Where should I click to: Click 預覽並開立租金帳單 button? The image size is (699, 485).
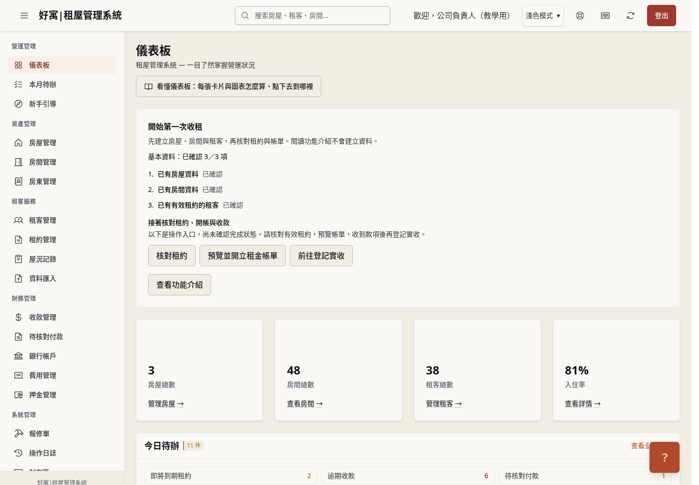click(x=243, y=256)
